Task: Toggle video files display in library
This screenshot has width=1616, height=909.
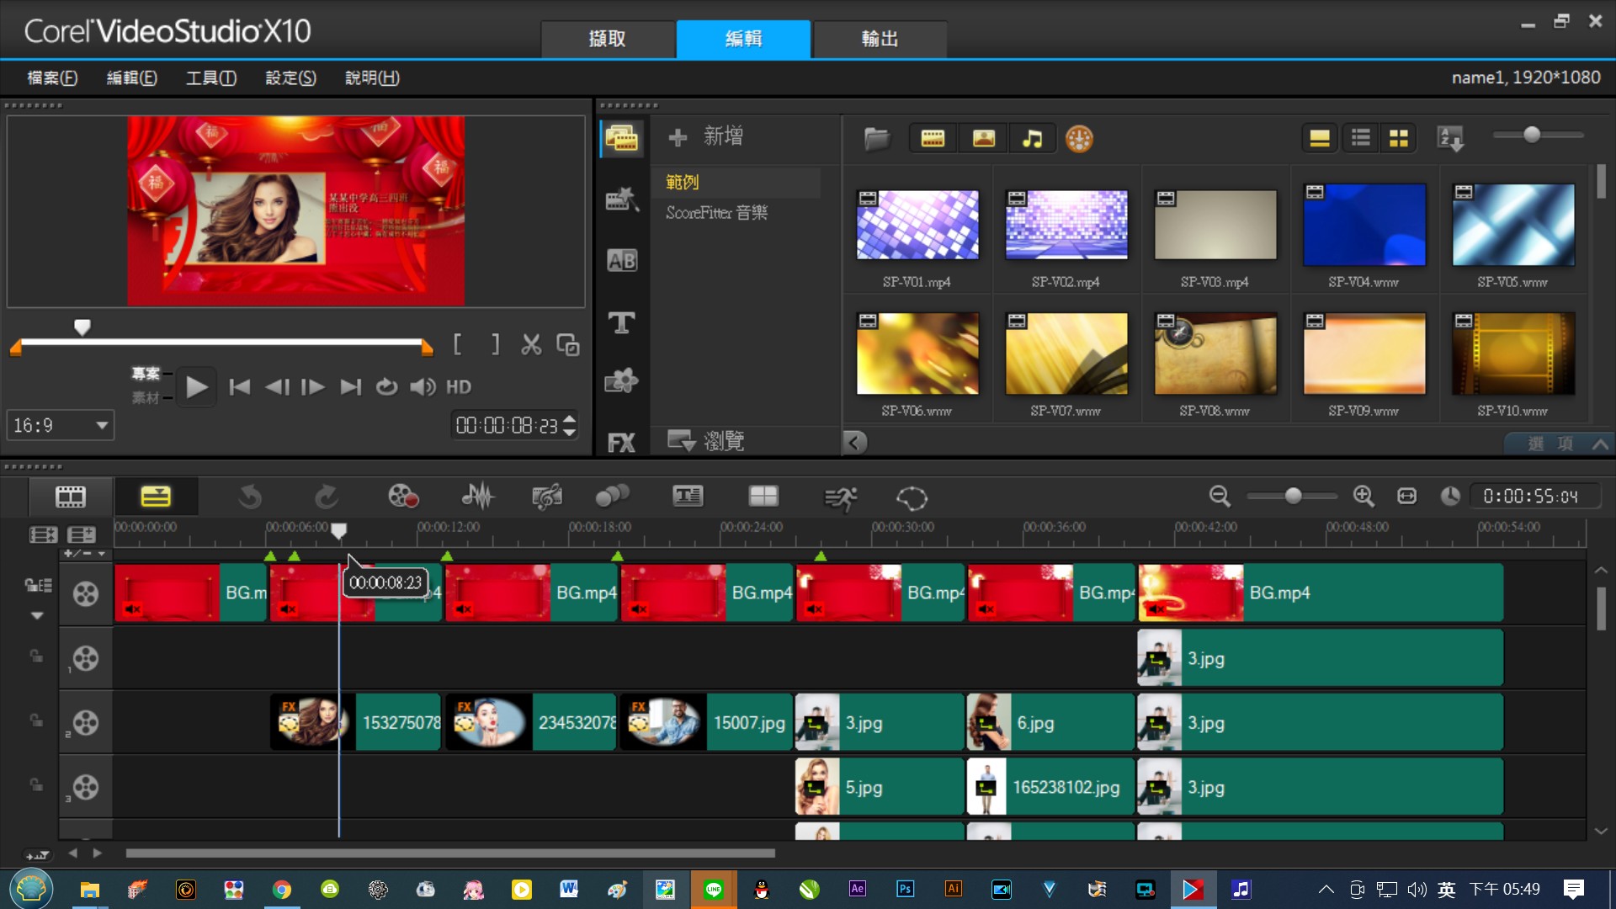Action: (x=933, y=138)
